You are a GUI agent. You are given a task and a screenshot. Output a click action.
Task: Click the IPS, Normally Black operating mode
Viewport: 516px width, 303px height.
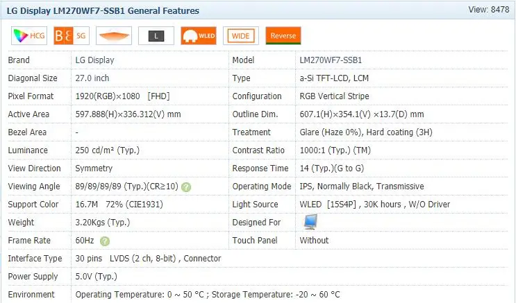(362, 187)
